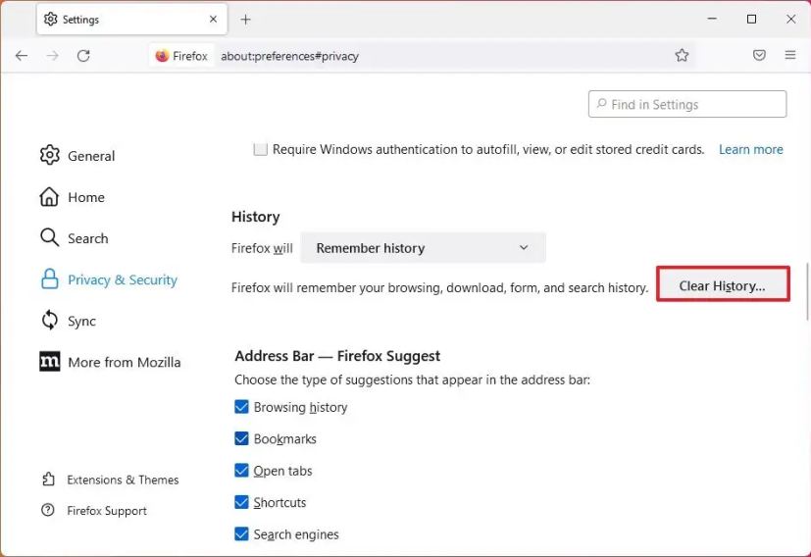Viewport: 811px width, 557px height.
Task: Click the Home house icon
Action: coord(49,196)
